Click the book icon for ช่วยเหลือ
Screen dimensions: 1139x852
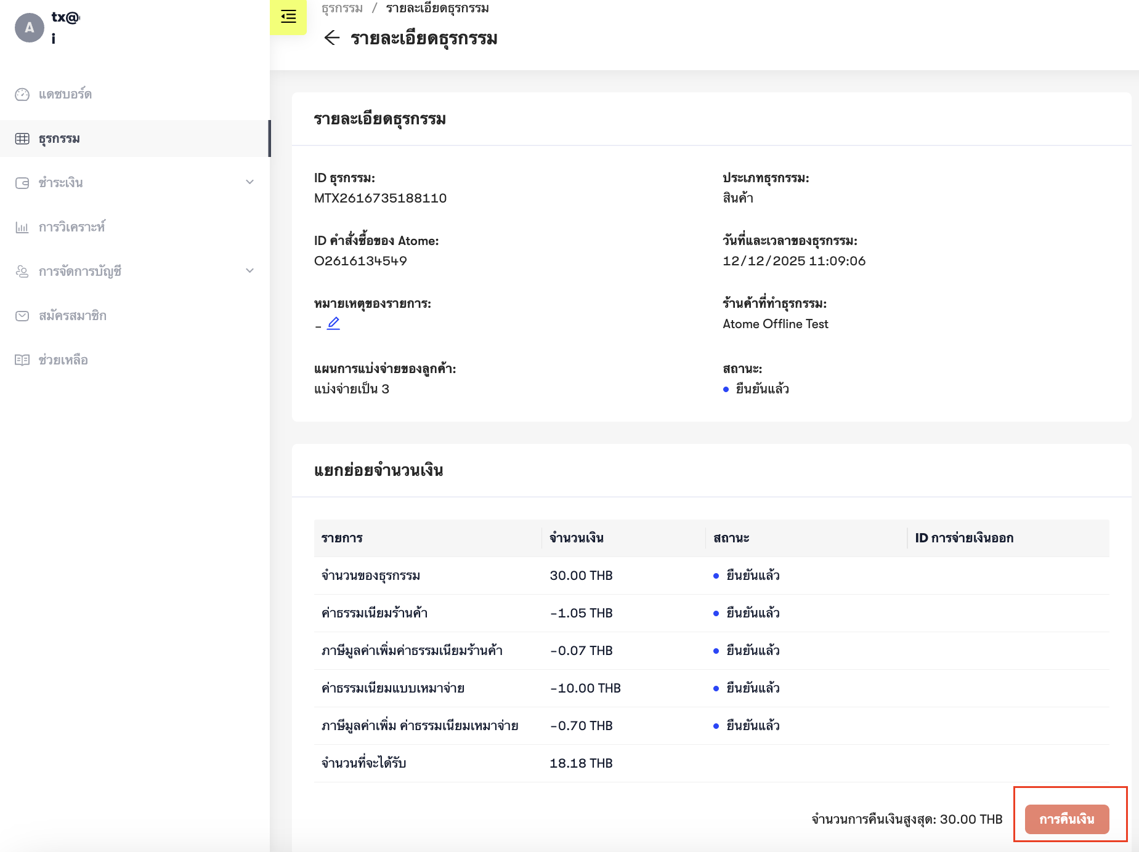(22, 360)
